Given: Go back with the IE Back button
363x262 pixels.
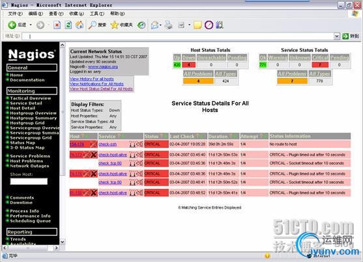Looking at the screenshot, I should tap(17, 25).
